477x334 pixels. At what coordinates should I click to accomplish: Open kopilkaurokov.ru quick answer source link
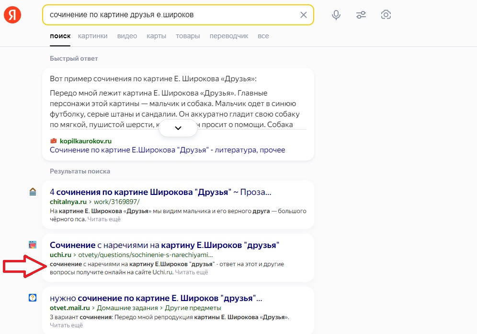(167, 150)
